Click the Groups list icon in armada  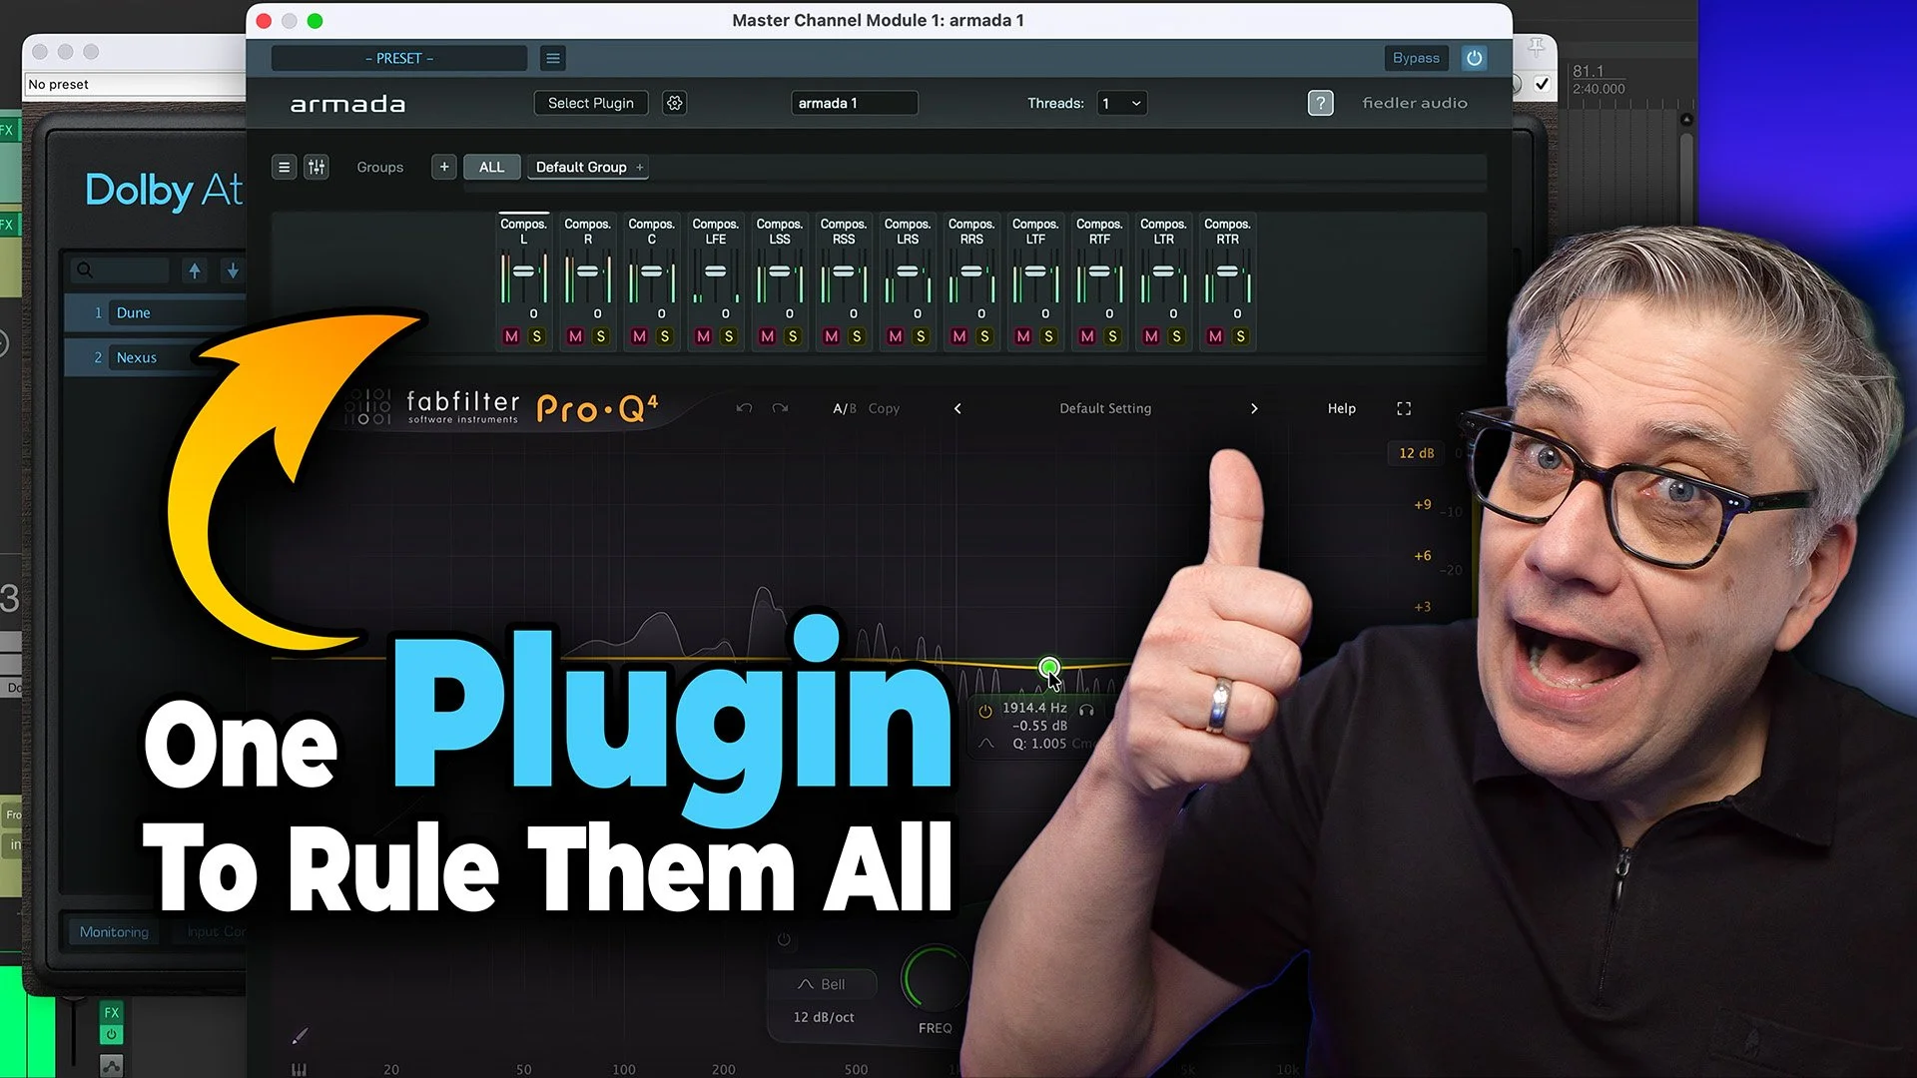pos(284,167)
